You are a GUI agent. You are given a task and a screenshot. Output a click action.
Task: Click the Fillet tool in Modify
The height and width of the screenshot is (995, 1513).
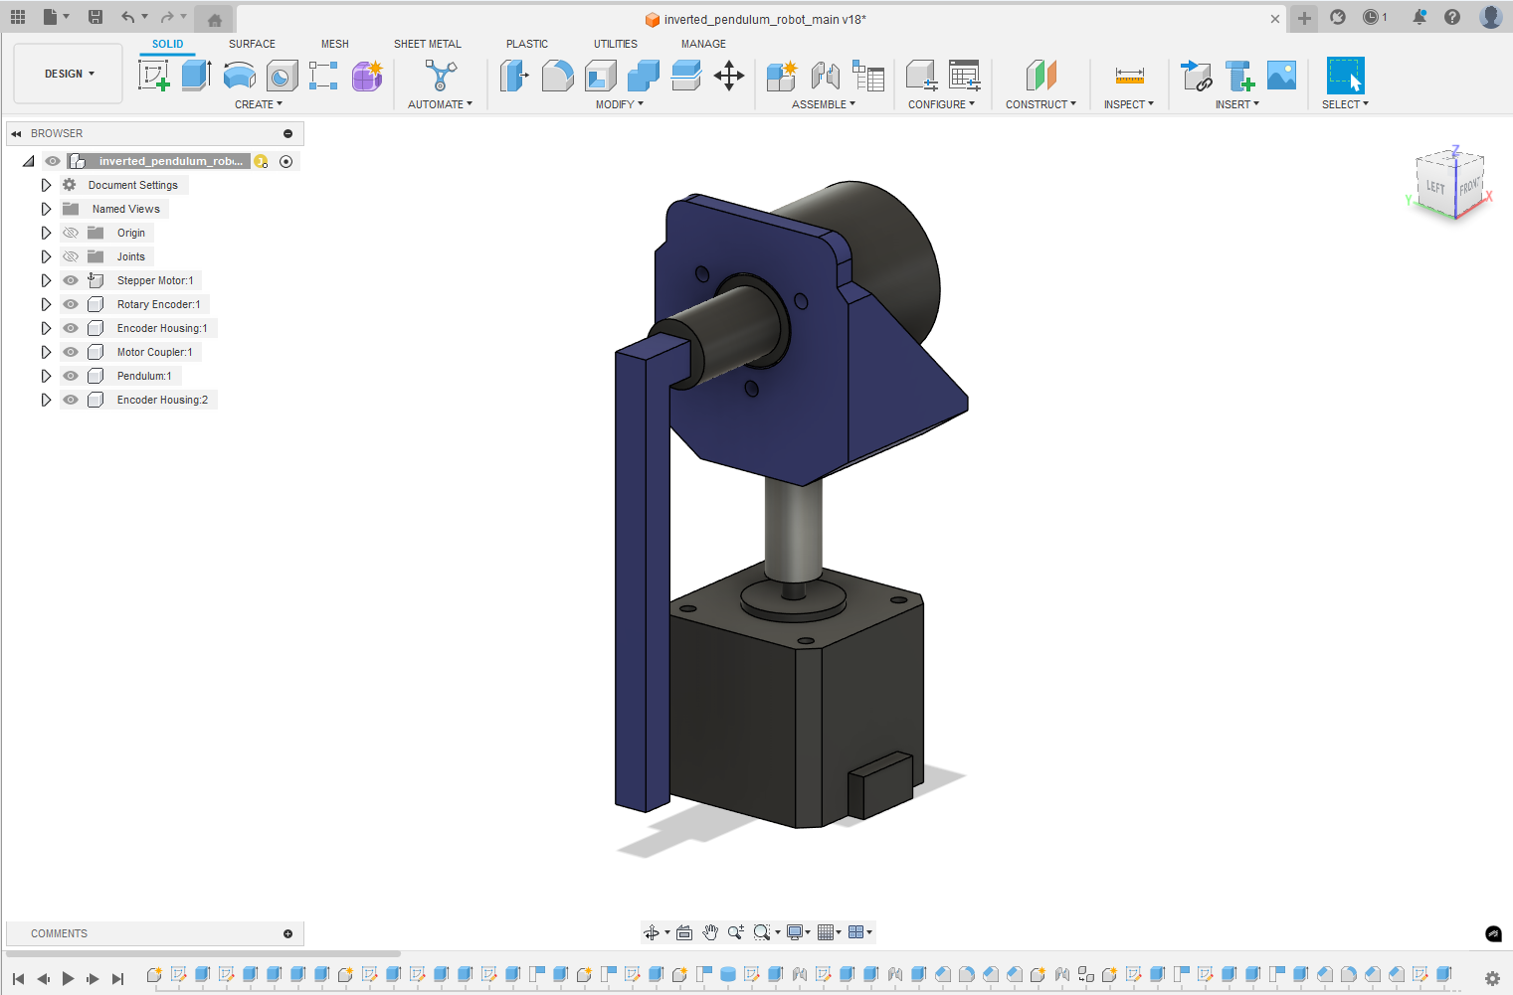tap(557, 76)
